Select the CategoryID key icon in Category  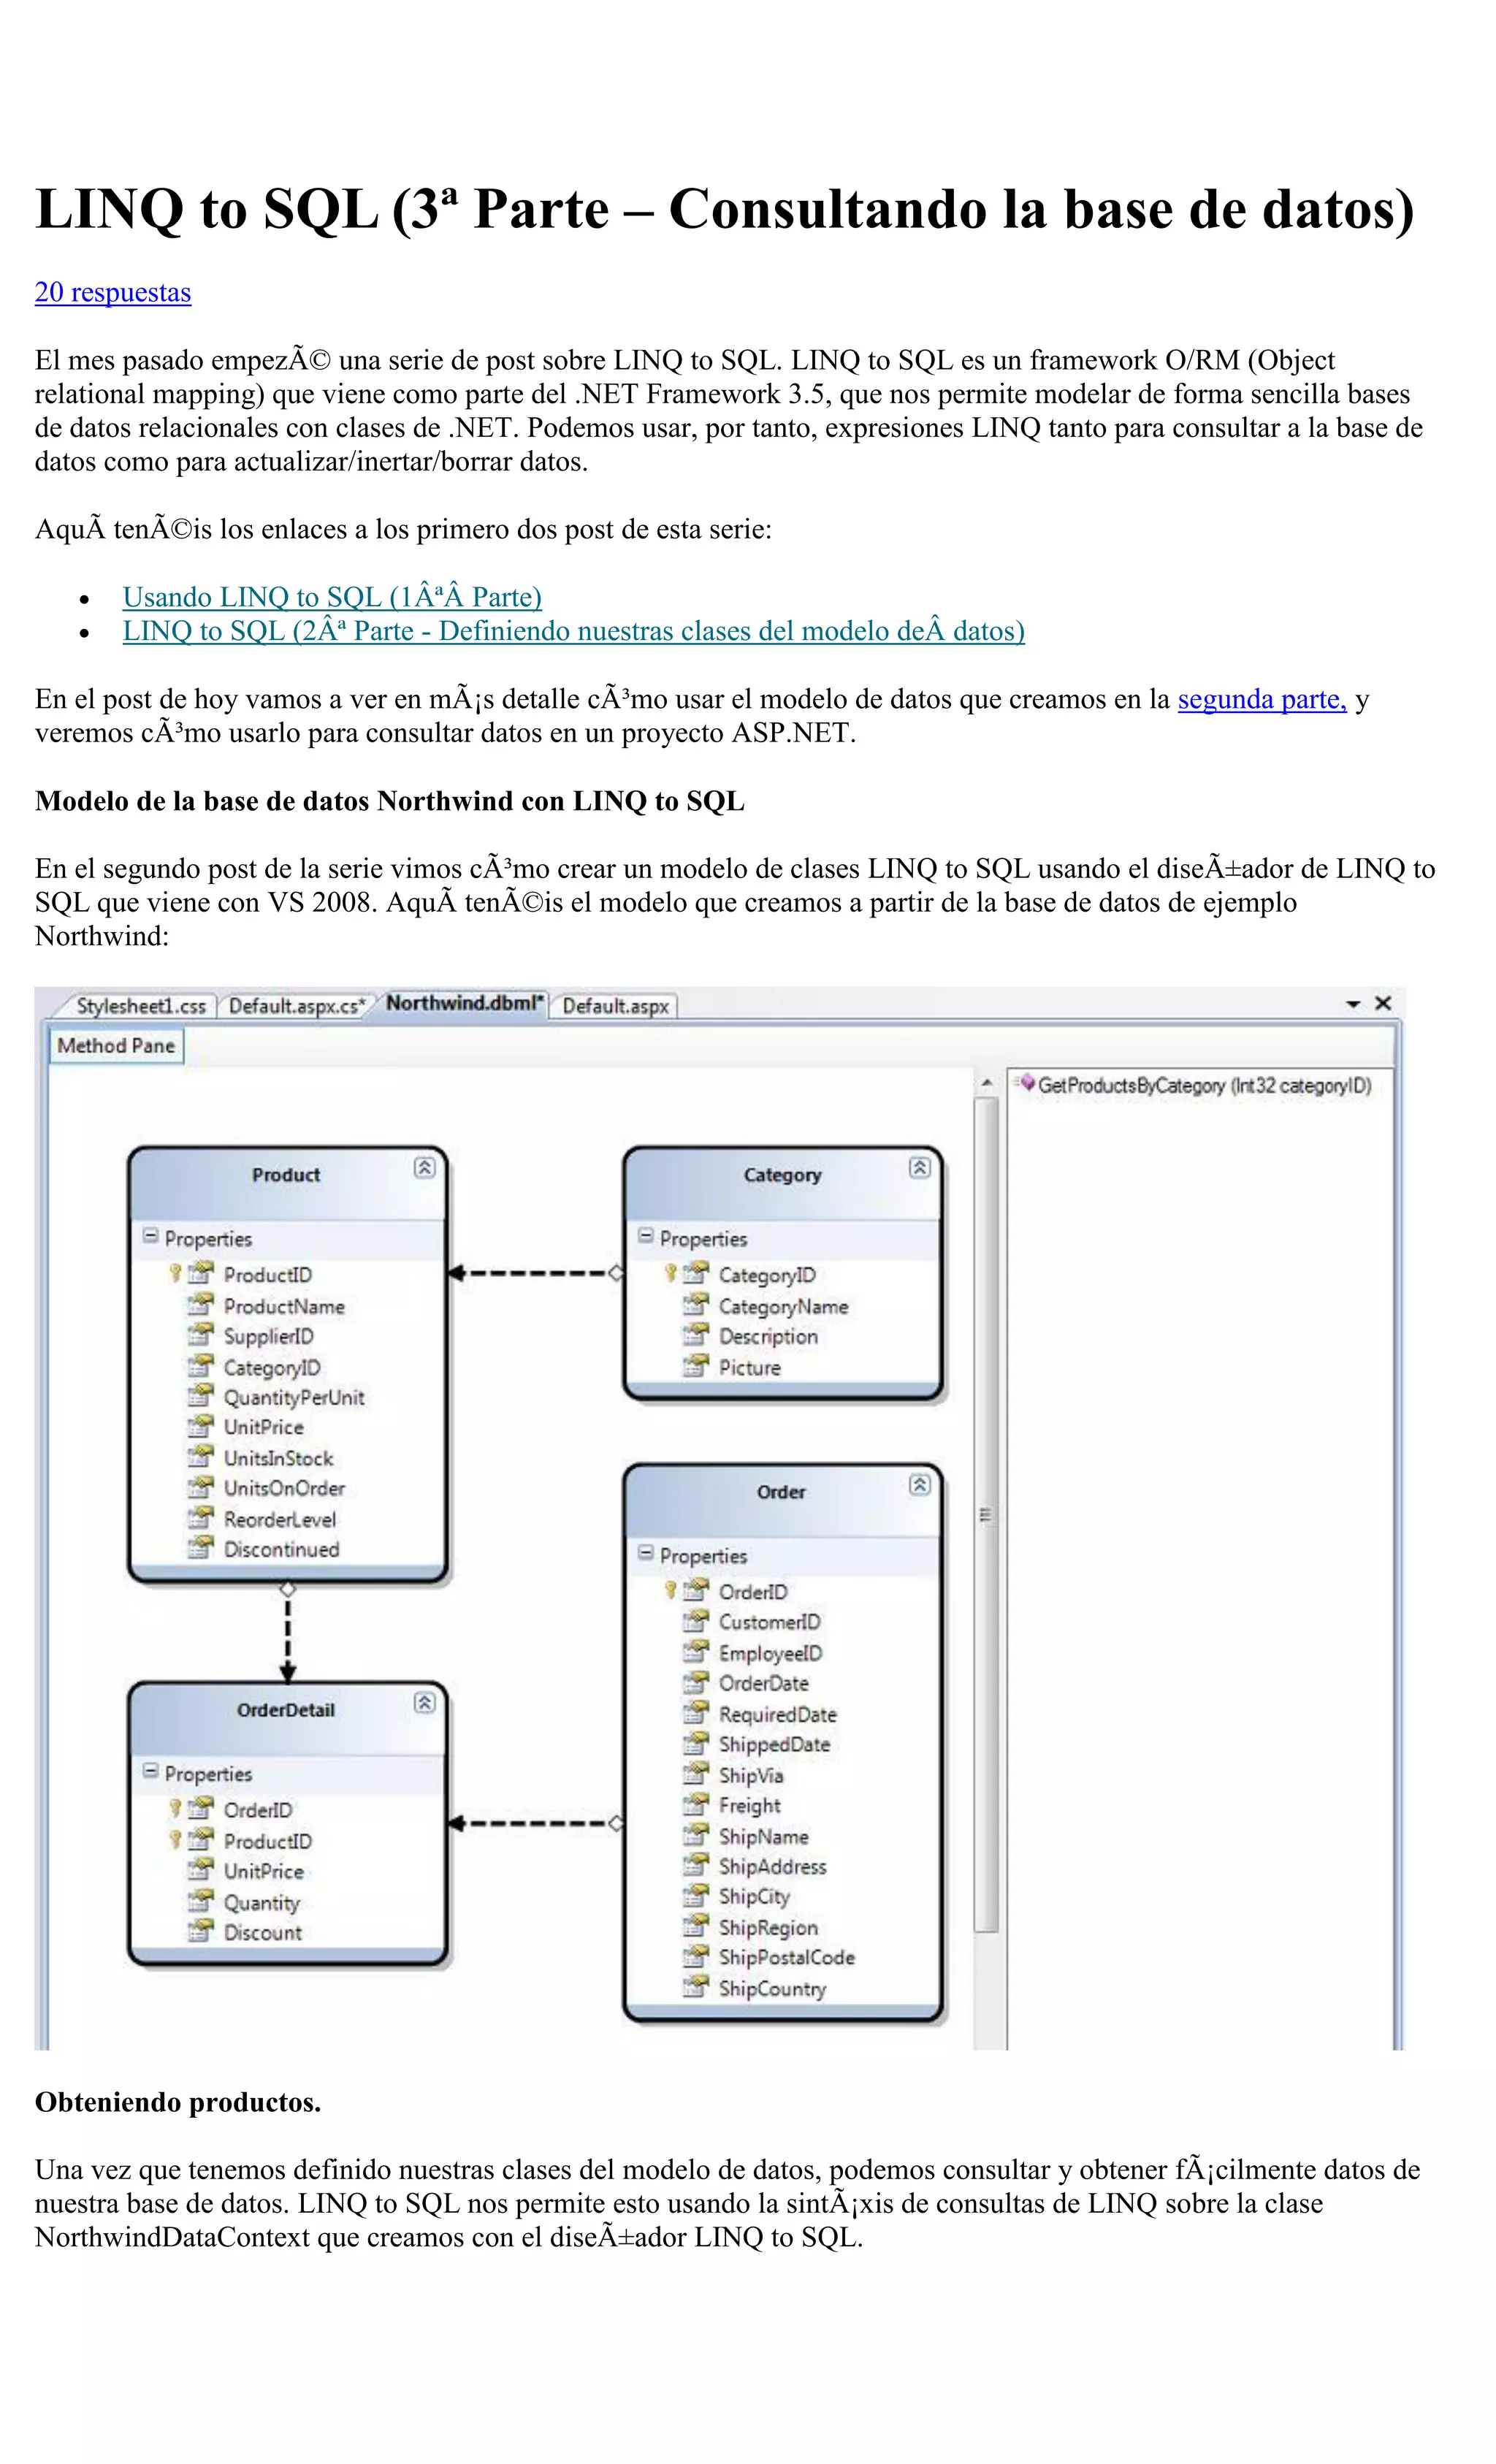[x=671, y=1273]
